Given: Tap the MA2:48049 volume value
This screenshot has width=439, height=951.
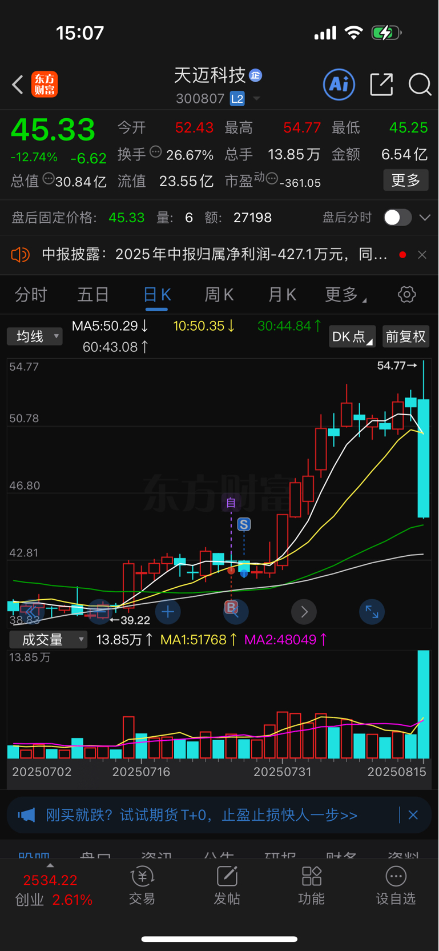Looking at the screenshot, I should 285,640.
